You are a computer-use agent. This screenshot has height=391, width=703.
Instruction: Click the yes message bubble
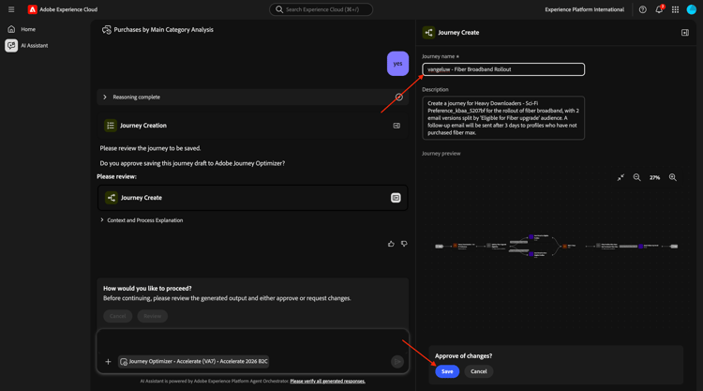click(397, 63)
